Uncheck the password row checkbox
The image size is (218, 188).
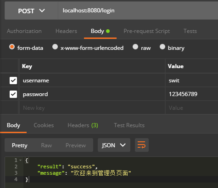13,94
